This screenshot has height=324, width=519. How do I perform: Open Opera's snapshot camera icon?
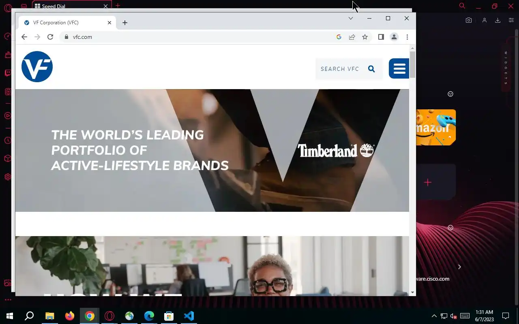469,20
